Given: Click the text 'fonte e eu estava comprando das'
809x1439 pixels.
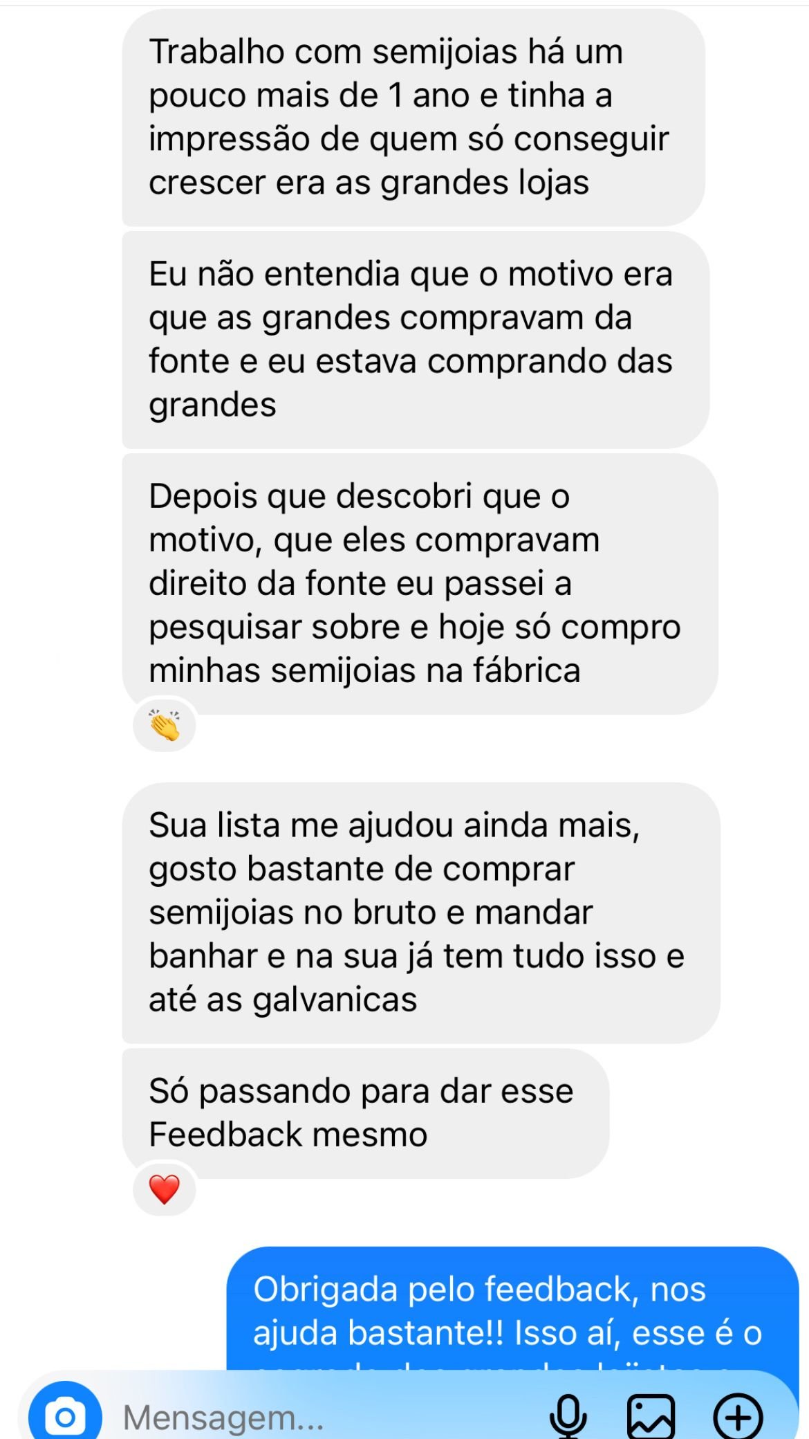Looking at the screenshot, I should [x=410, y=361].
